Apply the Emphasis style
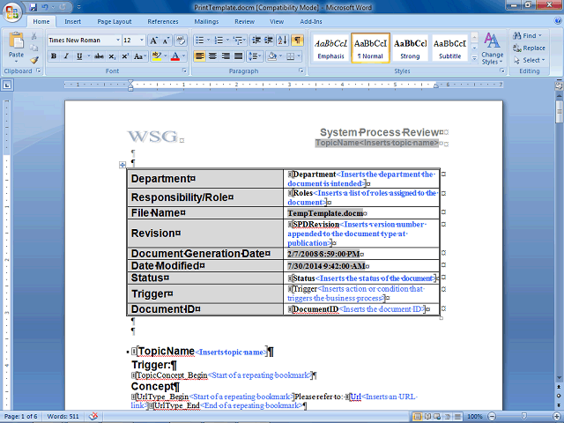This screenshot has width=564, height=423. (331, 48)
